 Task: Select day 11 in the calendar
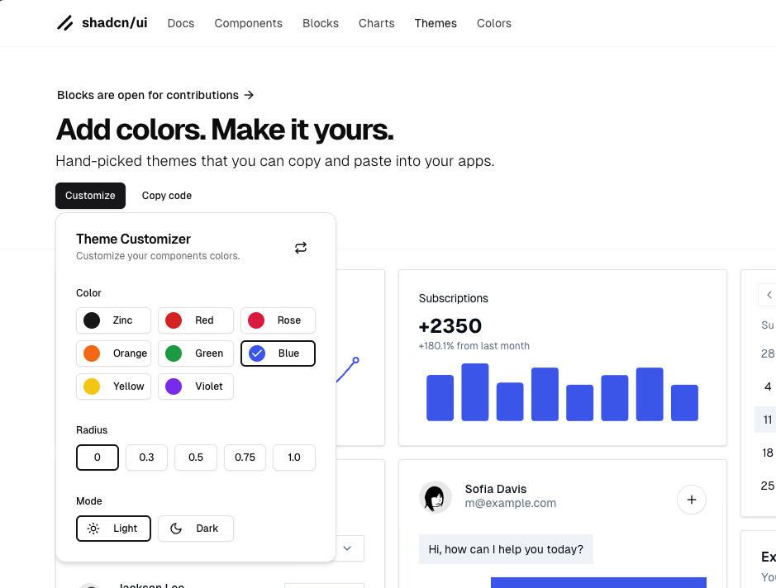coord(767,419)
